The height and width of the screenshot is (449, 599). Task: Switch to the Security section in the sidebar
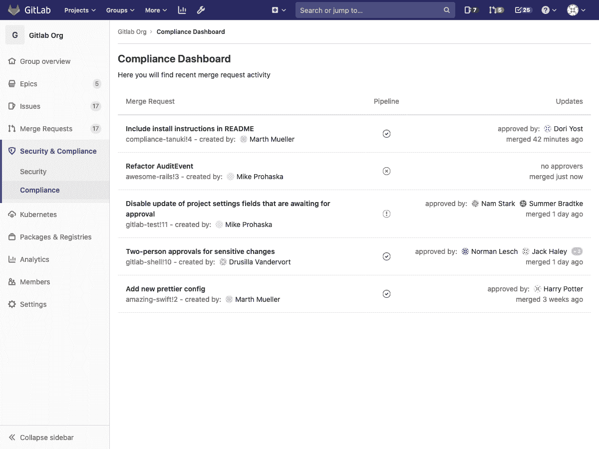pos(33,171)
